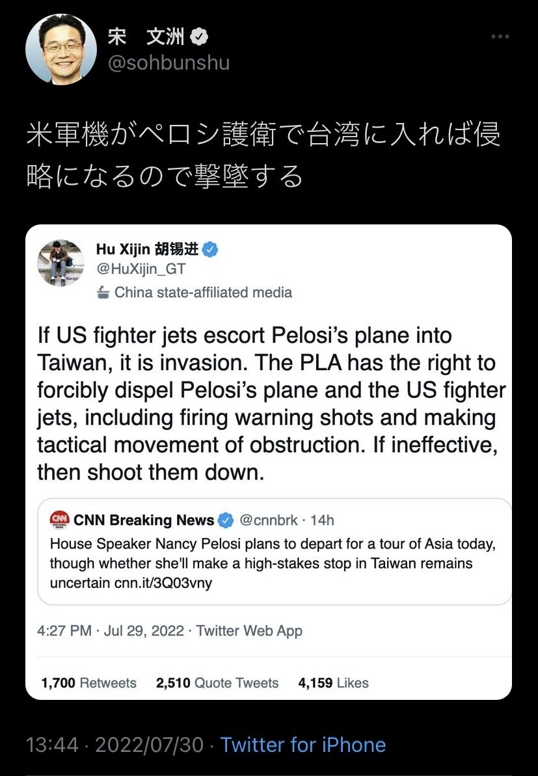Viewport: 538px width, 776px height.
Task: Tap Hu Xijin's blue verified checkmark
Action: (x=209, y=248)
